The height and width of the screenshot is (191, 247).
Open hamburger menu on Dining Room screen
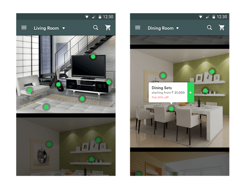point(138,28)
